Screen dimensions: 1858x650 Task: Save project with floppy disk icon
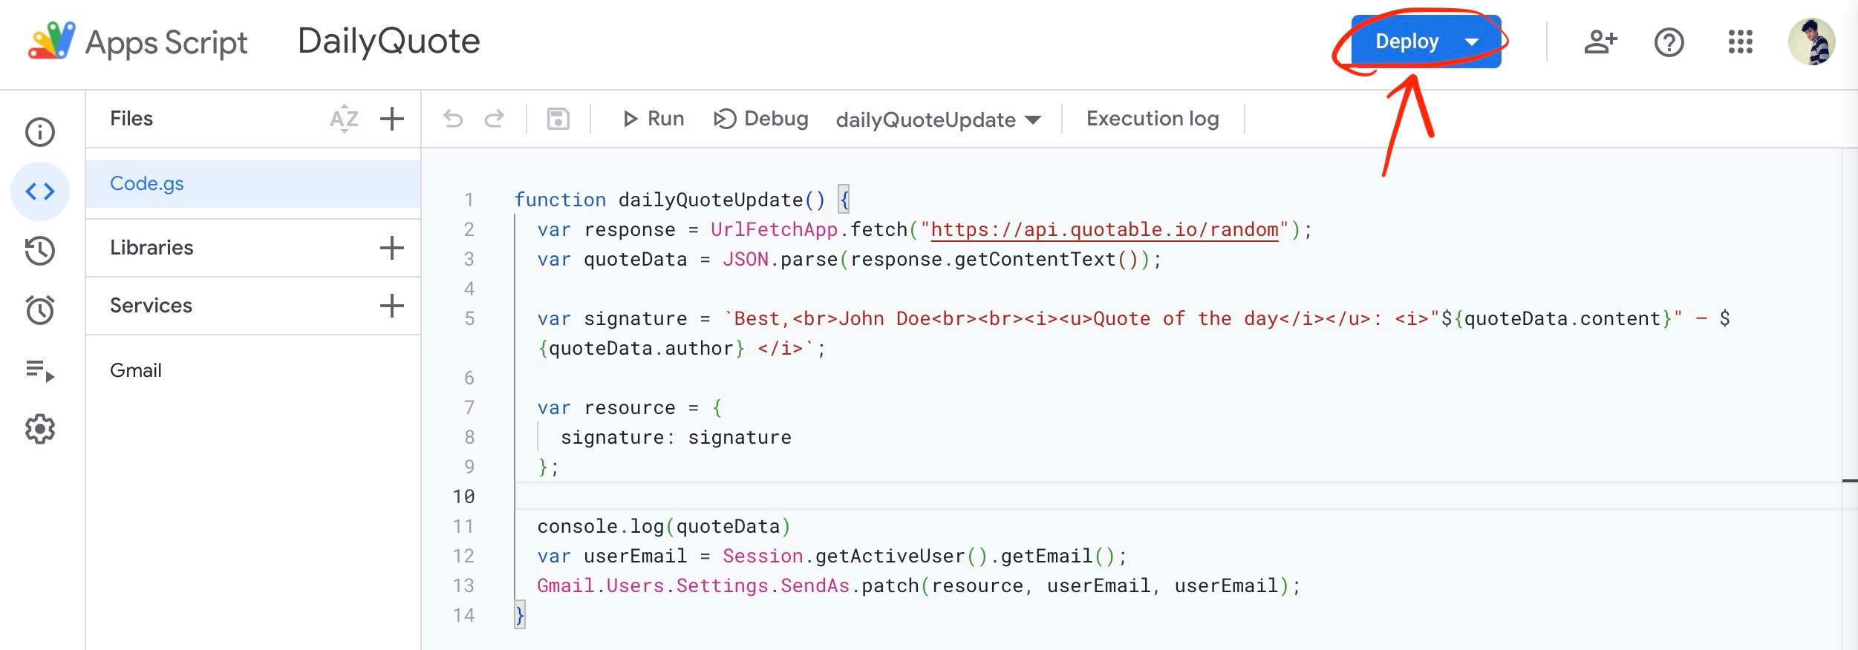click(558, 119)
